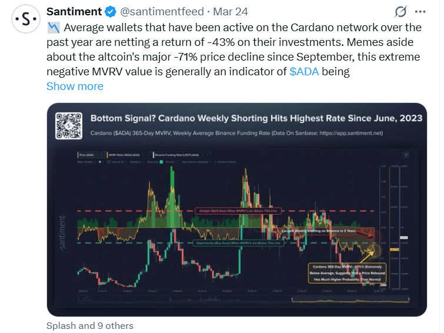Image resolution: width=444 pixels, height=333 pixels.
Task: Click the chart's top-right corner button
Action: pos(406,154)
